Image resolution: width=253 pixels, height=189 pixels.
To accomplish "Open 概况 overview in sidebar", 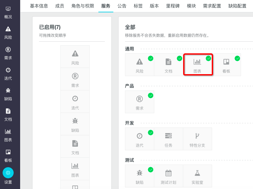I will click(x=8, y=12).
